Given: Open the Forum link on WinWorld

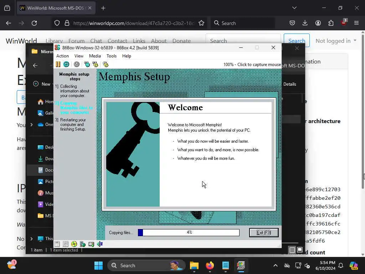Looking at the screenshot, I should (76, 41).
